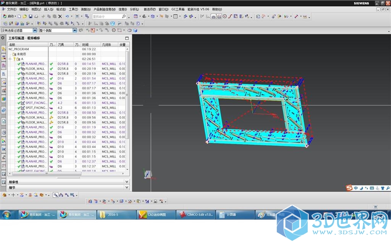Open 计算器 from the taskbar
391x244 pixels.
(235, 215)
